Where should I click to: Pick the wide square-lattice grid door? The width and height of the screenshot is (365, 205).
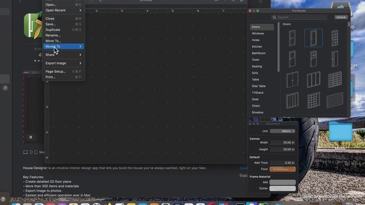[x=335, y=80]
